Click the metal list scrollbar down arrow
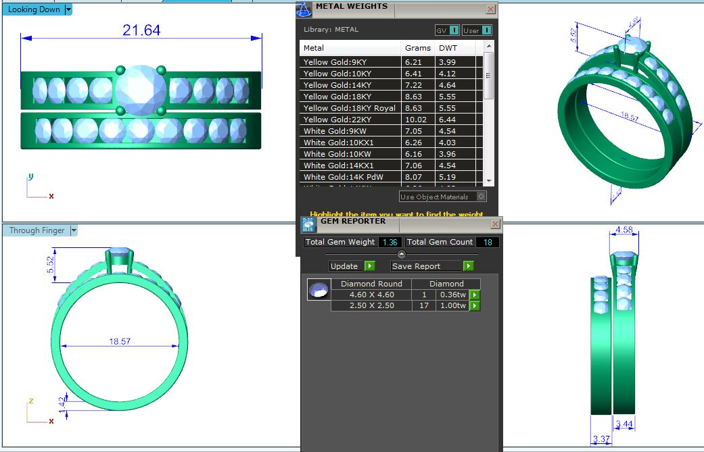 [489, 181]
